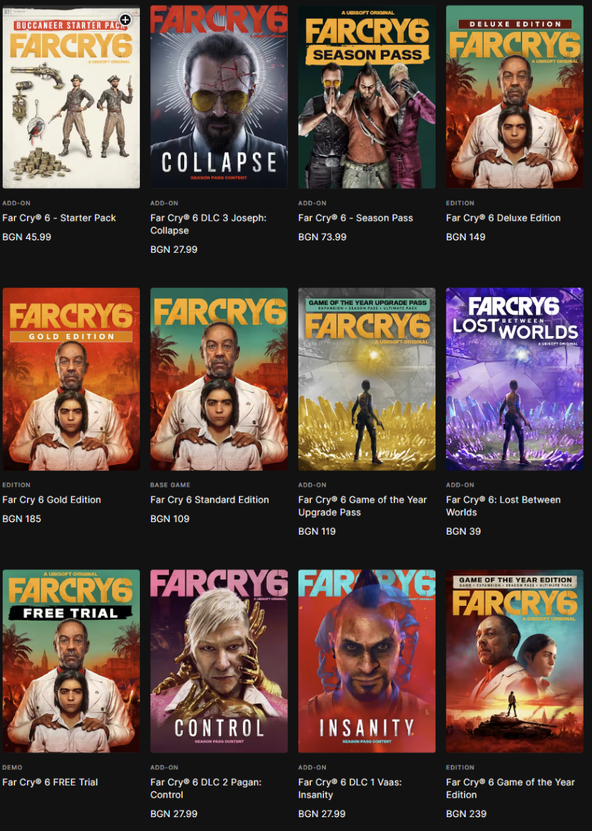Open the Game of the Year Edition cover
The image size is (592, 831).
coord(514,661)
